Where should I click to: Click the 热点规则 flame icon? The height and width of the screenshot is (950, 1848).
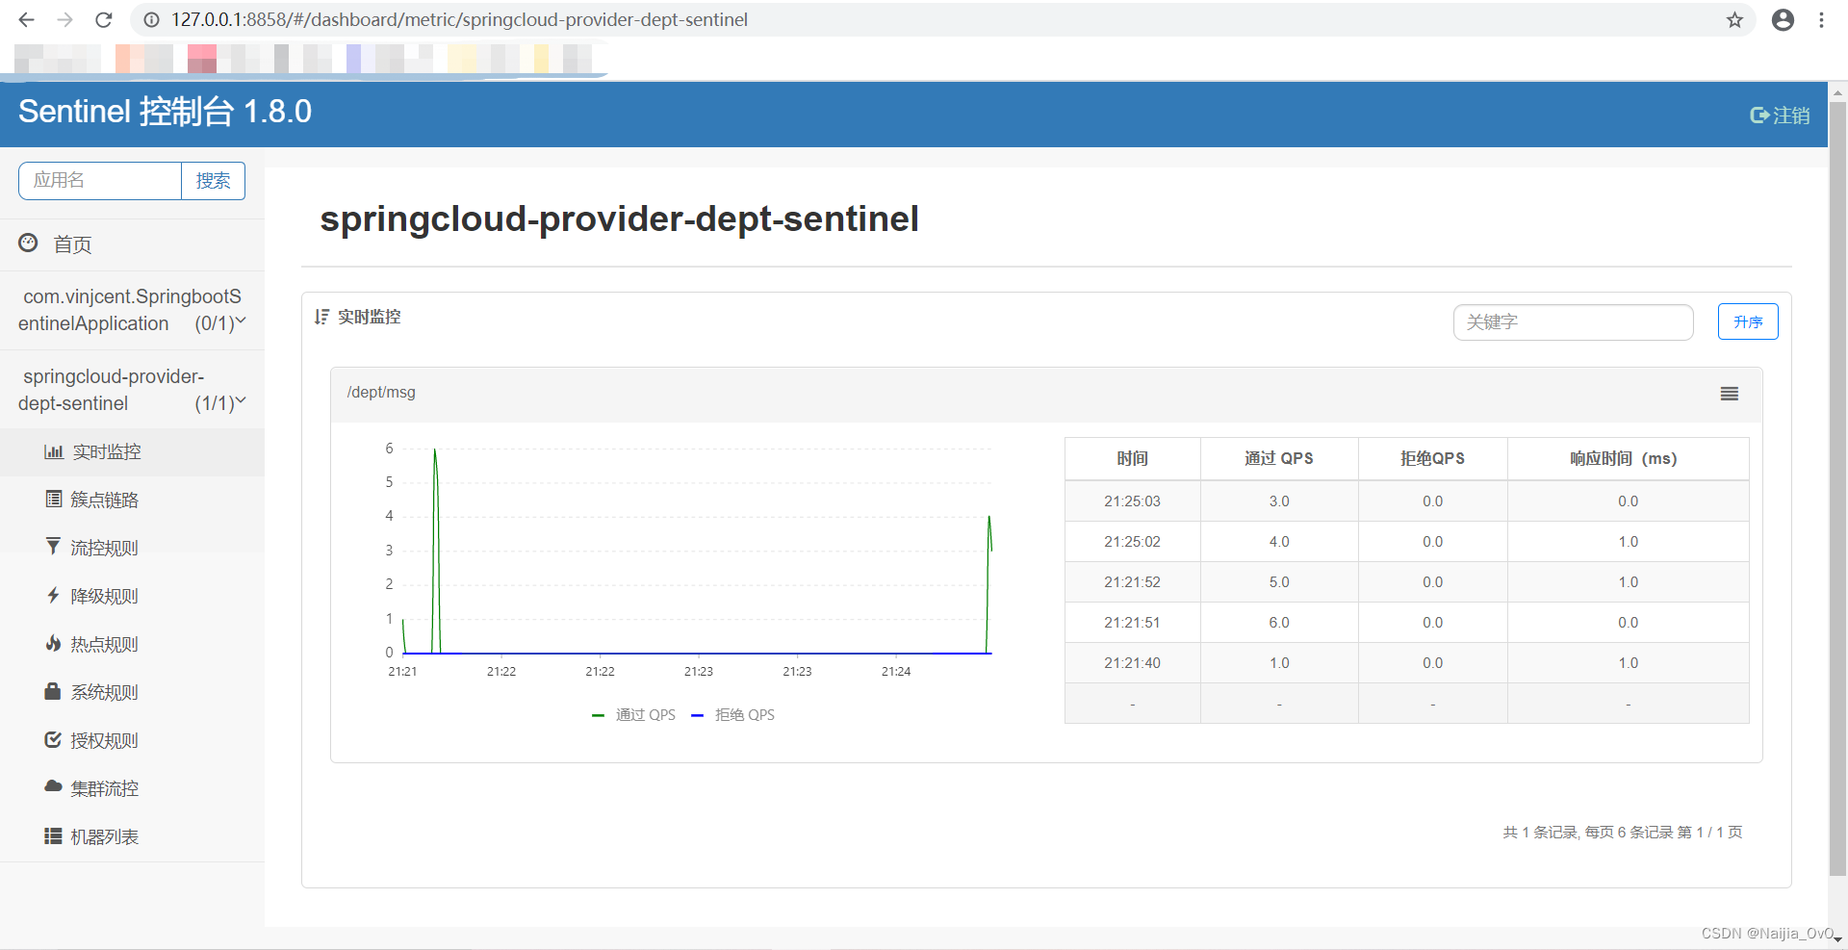point(54,643)
